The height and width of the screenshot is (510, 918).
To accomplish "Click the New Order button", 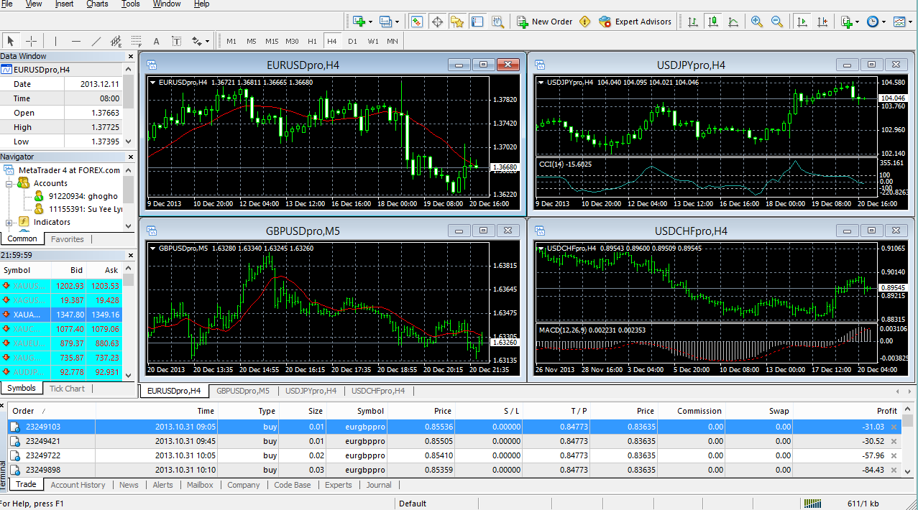I will pos(545,22).
